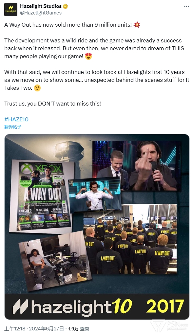
Task: Open the @HazelightGames handle link
Action: pyautogui.click(x=41, y=13)
